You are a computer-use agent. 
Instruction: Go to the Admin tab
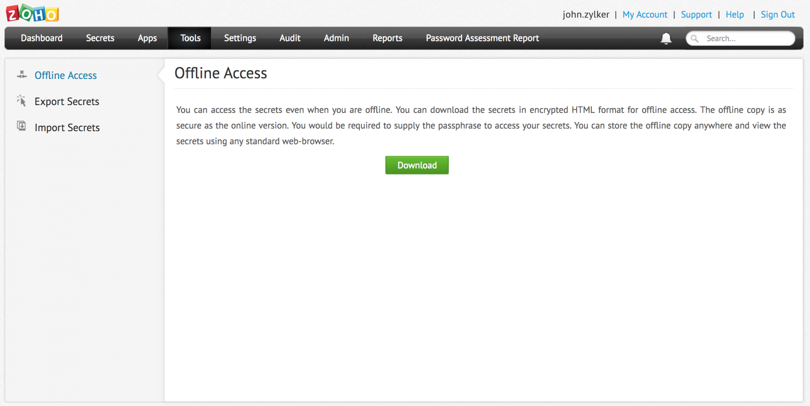pos(336,38)
